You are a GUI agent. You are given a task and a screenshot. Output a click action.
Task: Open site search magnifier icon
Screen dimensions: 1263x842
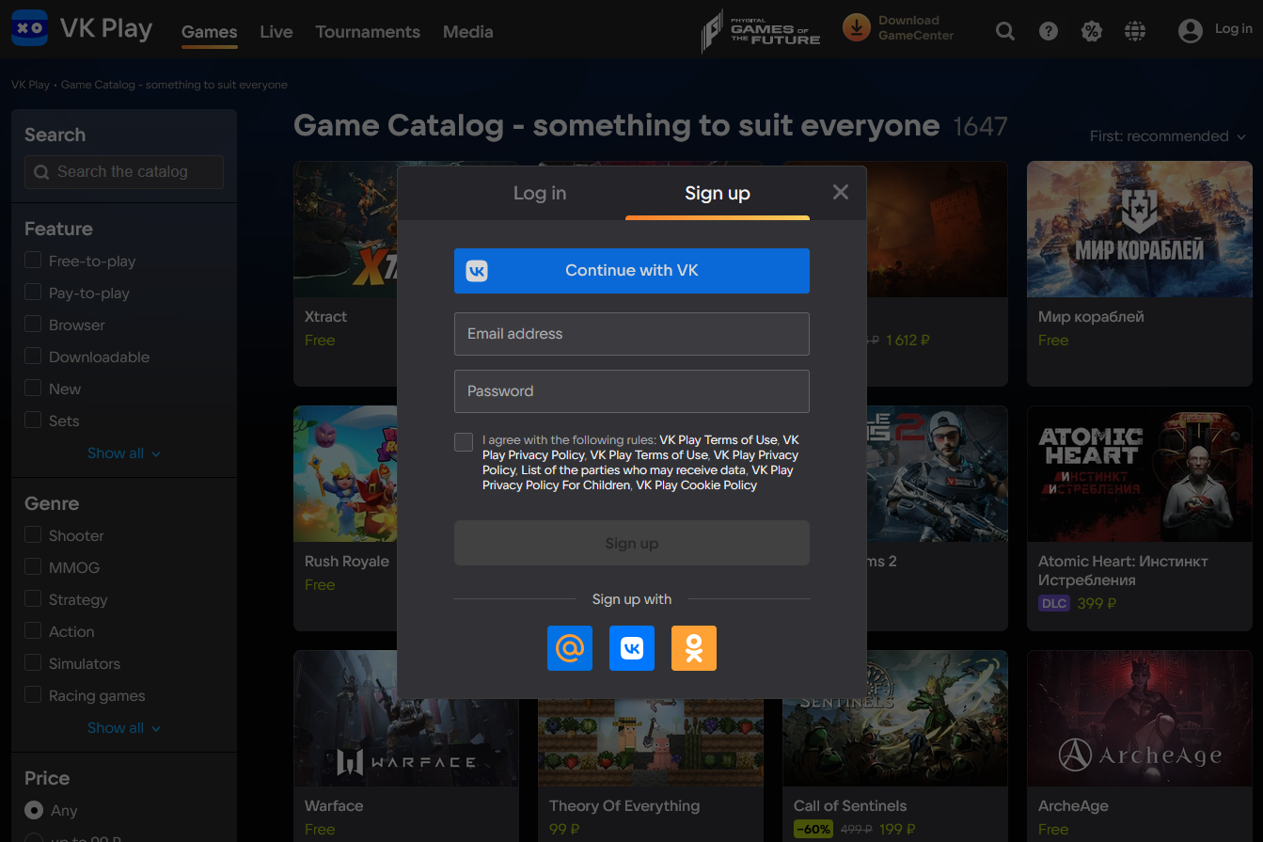coord(1005,31)
